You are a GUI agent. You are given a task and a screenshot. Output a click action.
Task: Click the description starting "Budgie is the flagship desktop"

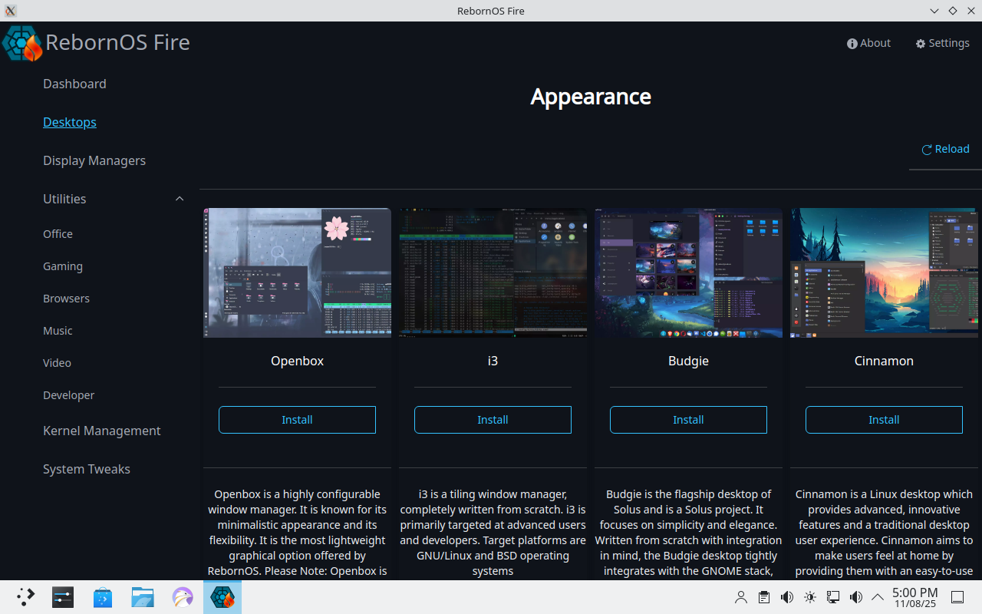pos(688,533)
